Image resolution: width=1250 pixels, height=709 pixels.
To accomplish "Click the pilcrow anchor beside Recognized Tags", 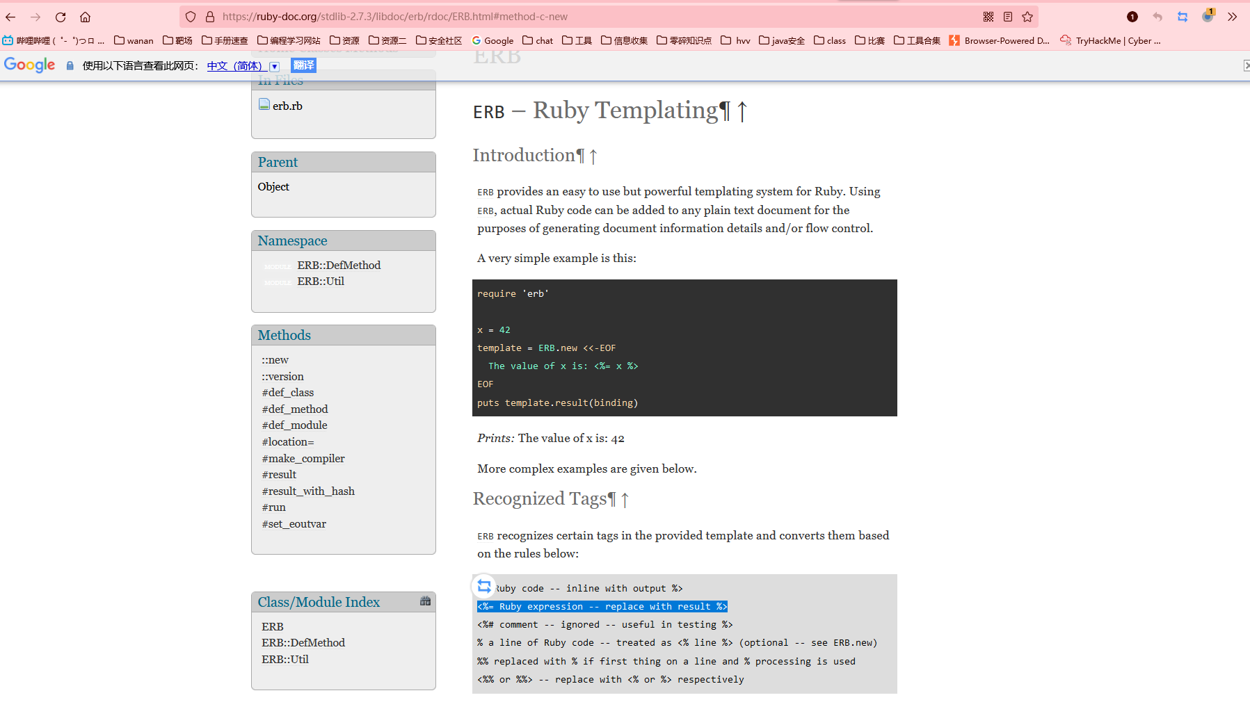I will [611, 499].
